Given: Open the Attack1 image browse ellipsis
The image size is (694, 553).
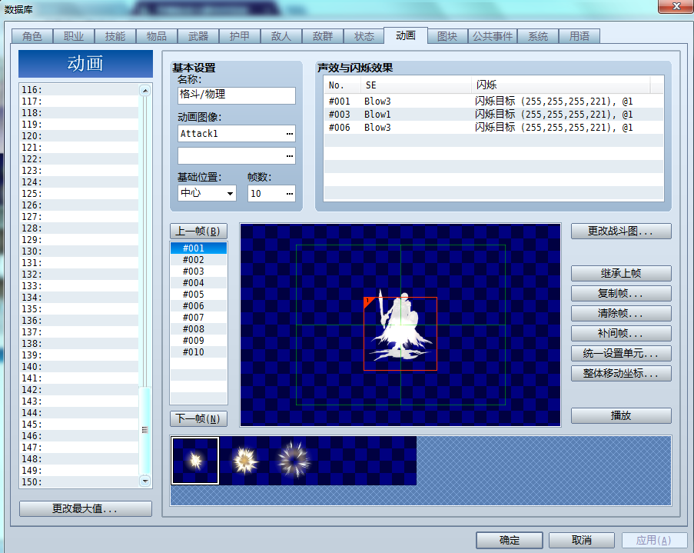Looking at the screenshot, I should click(x=290, y=133).
